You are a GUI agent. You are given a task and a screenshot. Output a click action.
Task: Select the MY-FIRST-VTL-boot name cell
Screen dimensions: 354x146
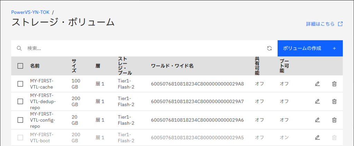click(42, 137)
